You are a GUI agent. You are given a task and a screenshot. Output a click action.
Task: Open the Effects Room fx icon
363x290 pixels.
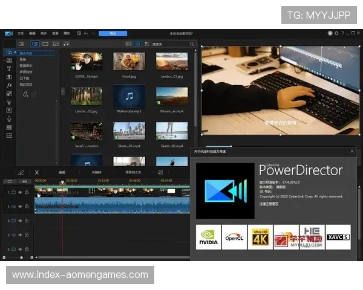[x=9, y=85]
